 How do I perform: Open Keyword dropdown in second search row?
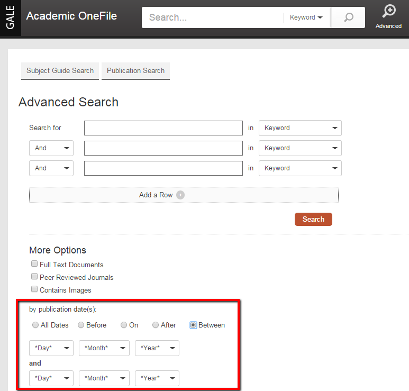pos(300,148)
